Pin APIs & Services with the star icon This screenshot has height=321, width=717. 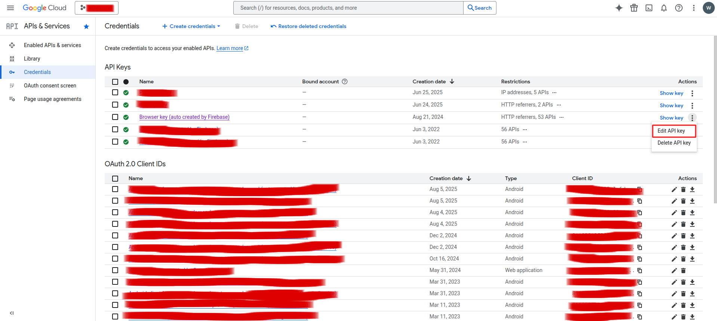click(x=86, y=26)
